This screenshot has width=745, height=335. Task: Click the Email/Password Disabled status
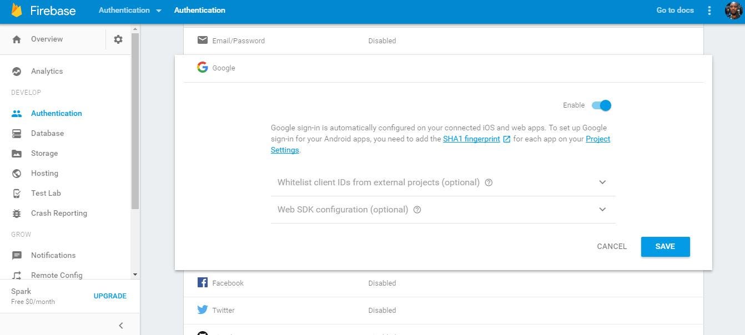point(382,40)
